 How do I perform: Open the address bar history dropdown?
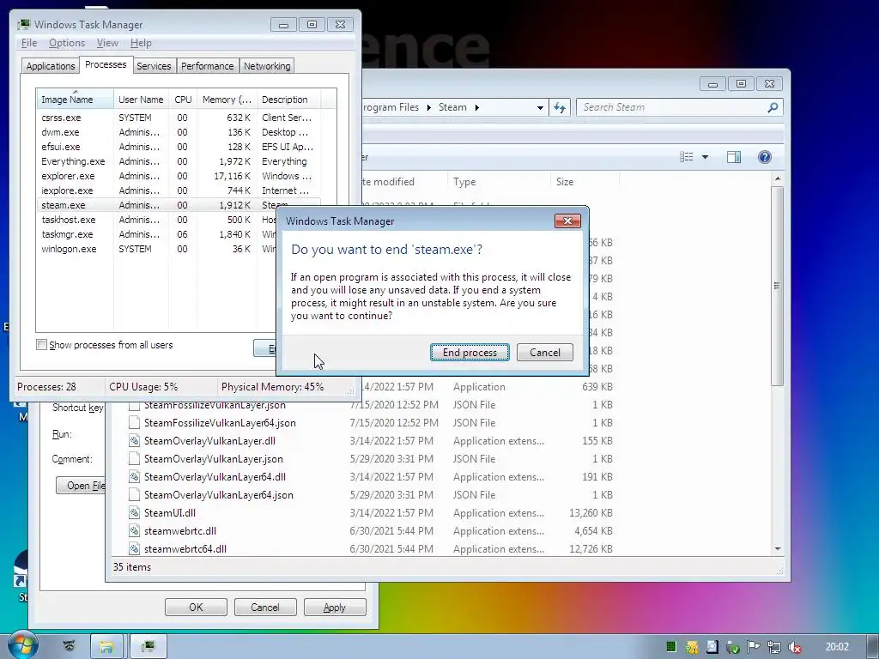click(540, 107)
